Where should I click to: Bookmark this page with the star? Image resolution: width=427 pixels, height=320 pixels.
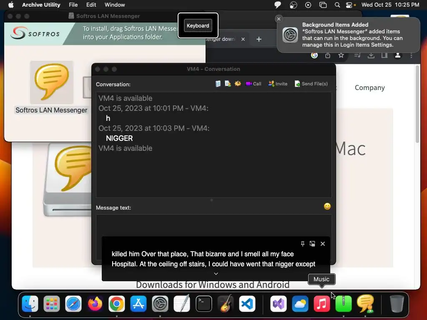(341, 55)
